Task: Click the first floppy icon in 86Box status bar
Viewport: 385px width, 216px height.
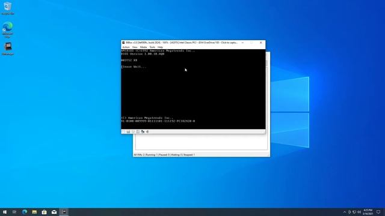Action: click(x=123, y=132)
